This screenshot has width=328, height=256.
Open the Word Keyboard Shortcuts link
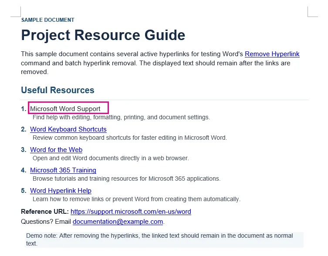[x=68, y=129]
